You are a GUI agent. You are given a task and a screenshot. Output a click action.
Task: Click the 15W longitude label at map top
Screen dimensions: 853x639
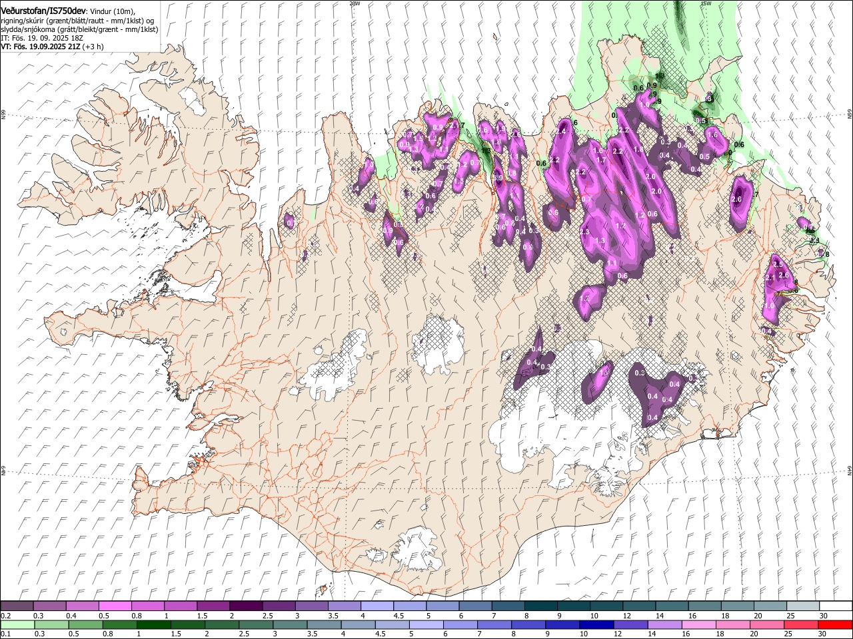[x=706, y=3]
